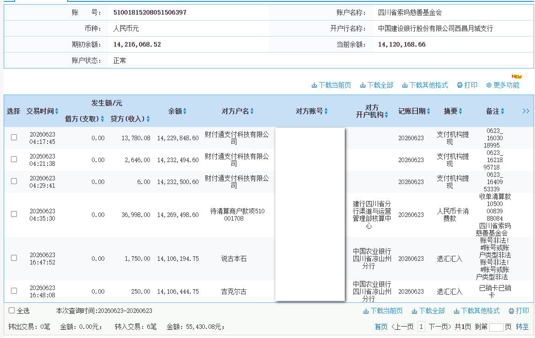Click the 更多功能 link text

[x=506, y=85]
